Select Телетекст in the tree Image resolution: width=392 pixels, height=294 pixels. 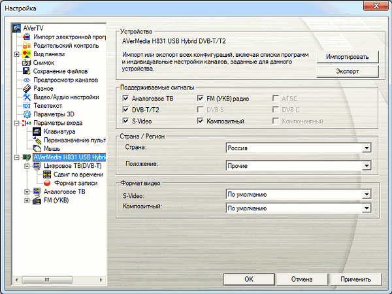tap(48, 106)
